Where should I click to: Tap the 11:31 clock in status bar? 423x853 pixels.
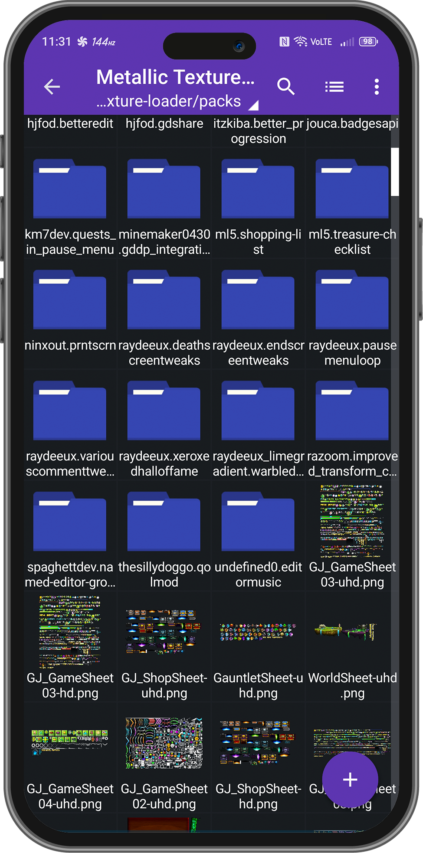coord(56,42)
